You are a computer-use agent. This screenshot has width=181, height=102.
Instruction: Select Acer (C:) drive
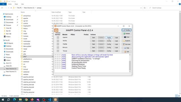point(9,63)
